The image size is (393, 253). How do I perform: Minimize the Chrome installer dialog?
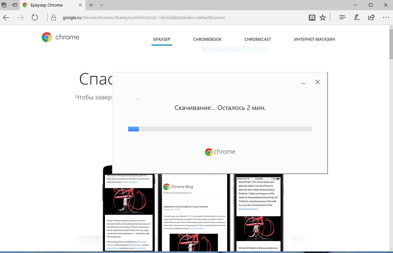(303, 82)
